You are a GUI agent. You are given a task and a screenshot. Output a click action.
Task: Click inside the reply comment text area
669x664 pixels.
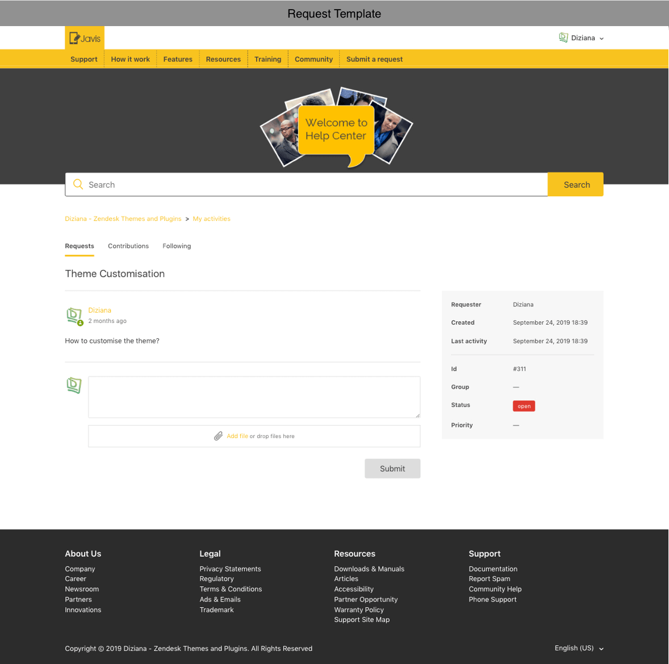[x=254, y=397]
